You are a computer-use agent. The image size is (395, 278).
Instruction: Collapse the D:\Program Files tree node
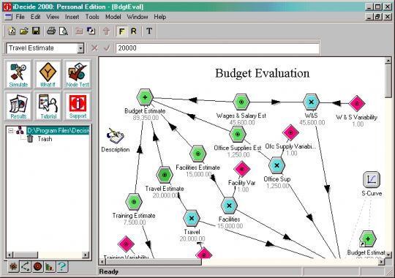[10, 130]
